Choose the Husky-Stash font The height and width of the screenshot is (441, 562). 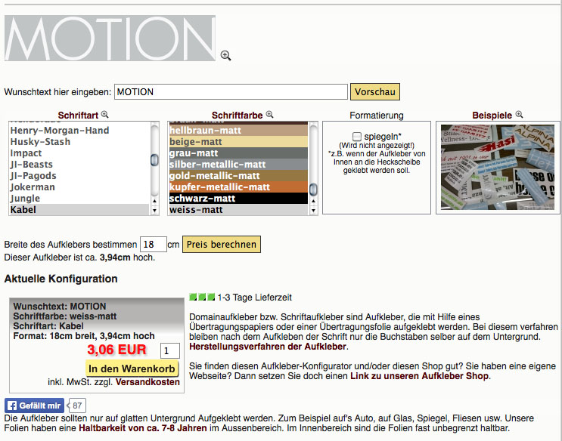tap(40, 142)
